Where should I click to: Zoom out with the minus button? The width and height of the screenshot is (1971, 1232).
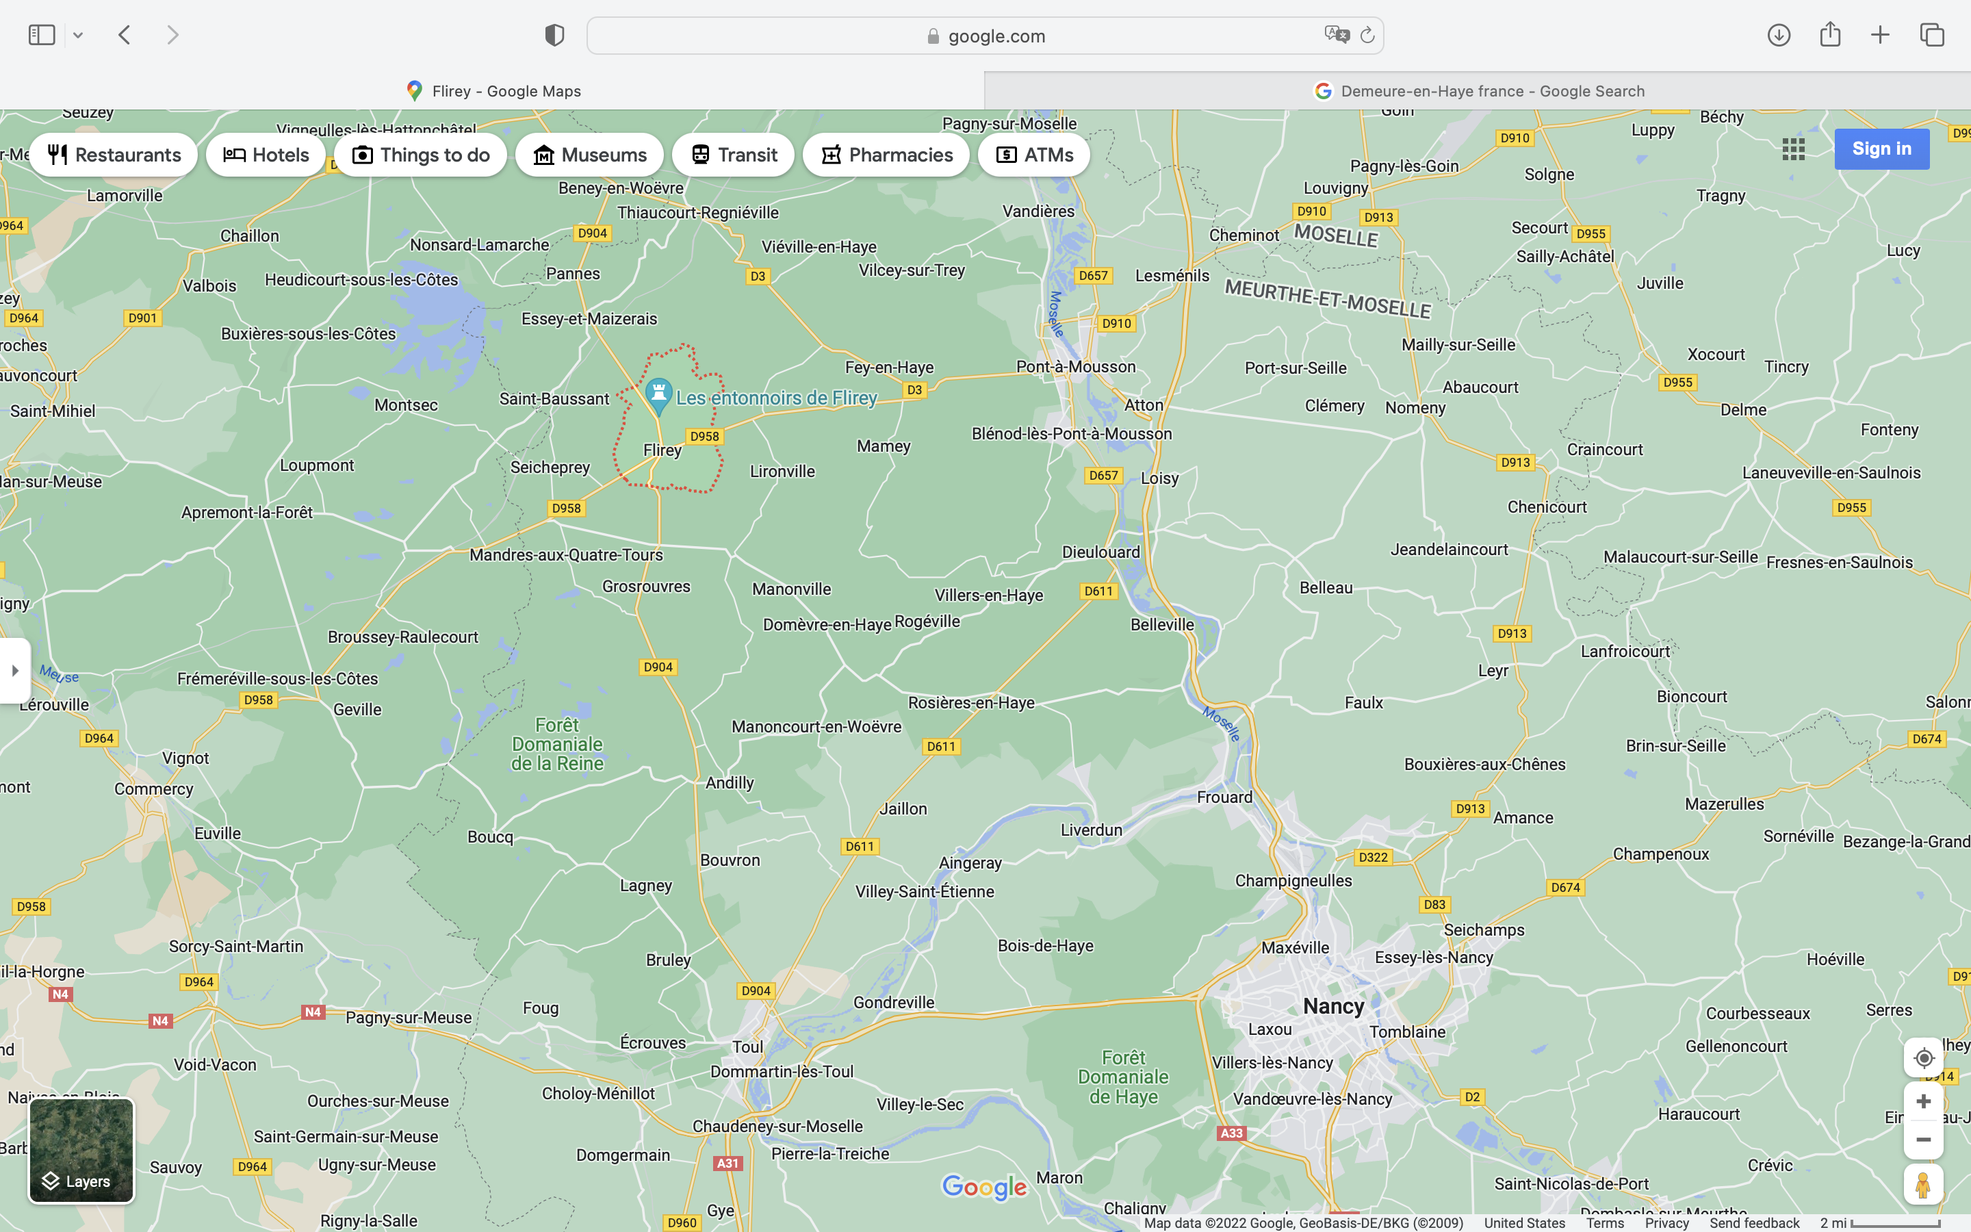pyautogui.click(x=1923, y=1140)
